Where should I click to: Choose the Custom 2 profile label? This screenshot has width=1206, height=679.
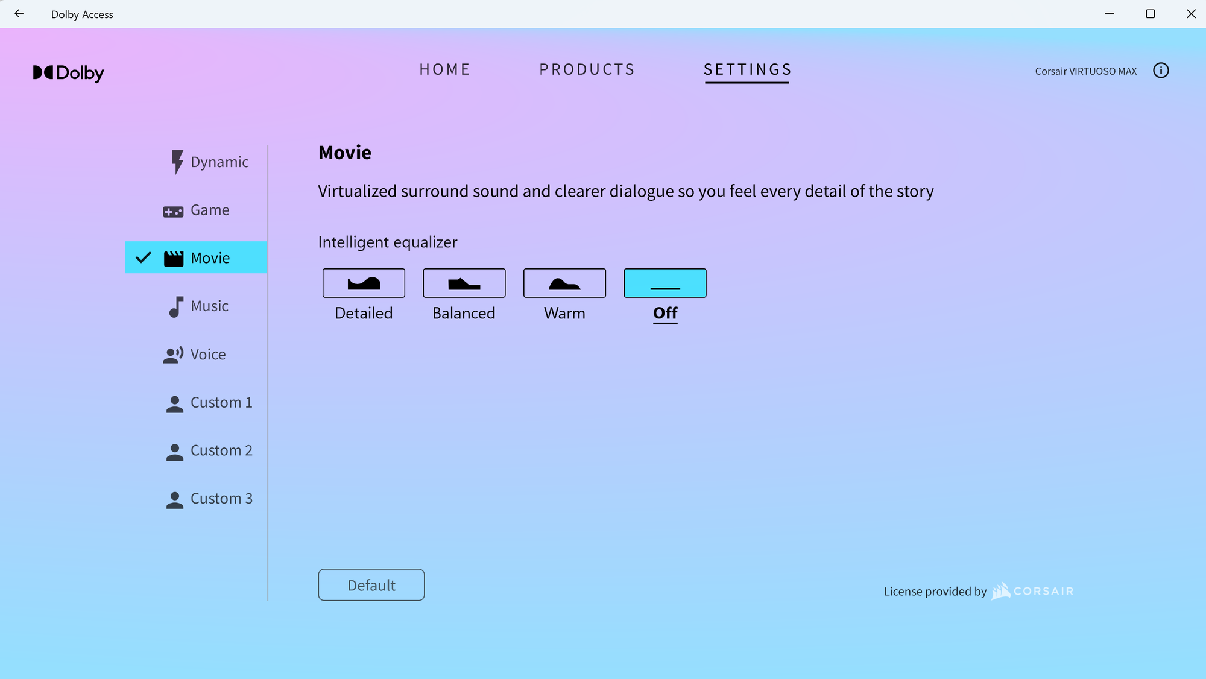(221, 450)
